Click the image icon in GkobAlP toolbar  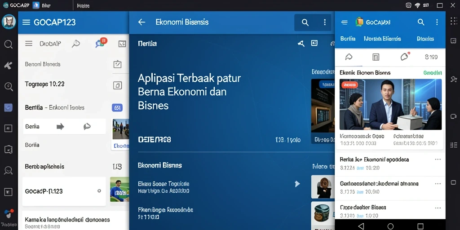click(122, 44)
